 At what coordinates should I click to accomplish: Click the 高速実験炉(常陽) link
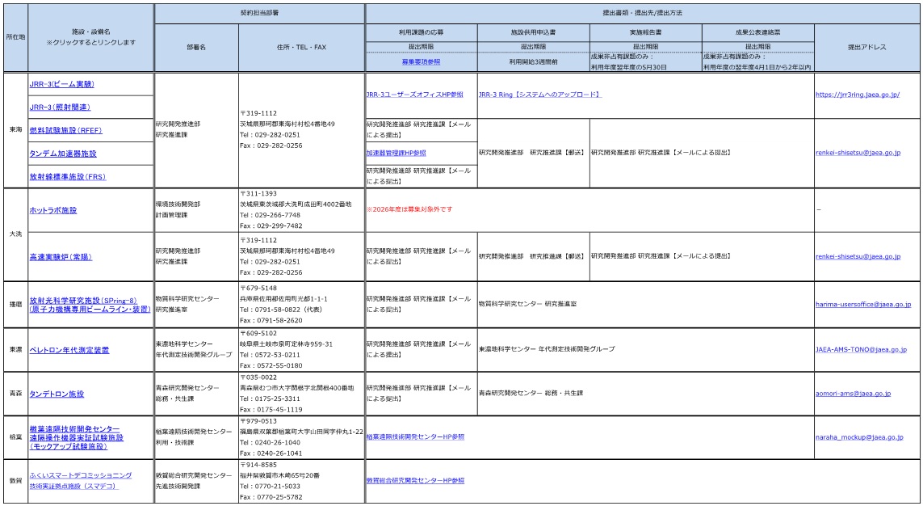pos(61,256)
